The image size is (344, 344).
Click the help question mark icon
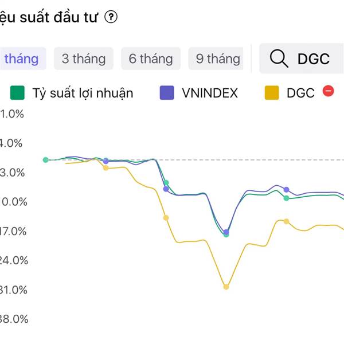pos(111,17)
